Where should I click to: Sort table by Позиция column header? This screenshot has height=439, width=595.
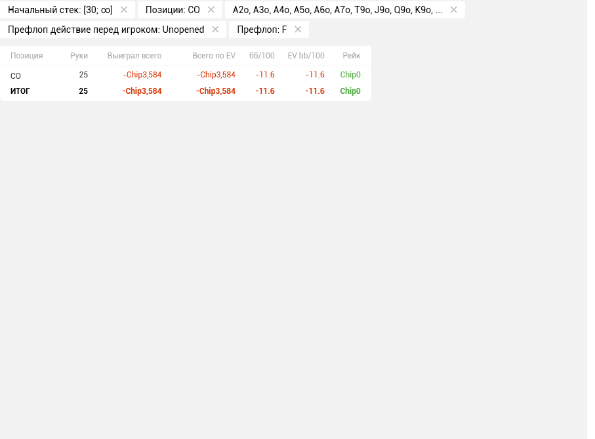point(26,56)
